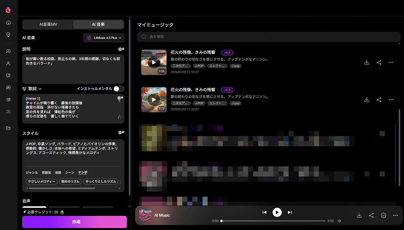
Task: Open the home icon in the sidebar
Action: click(8, 23)
